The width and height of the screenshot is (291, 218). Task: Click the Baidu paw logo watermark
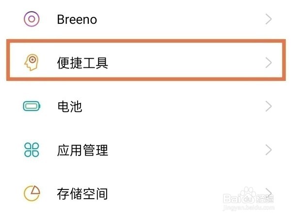pos(247,196)
